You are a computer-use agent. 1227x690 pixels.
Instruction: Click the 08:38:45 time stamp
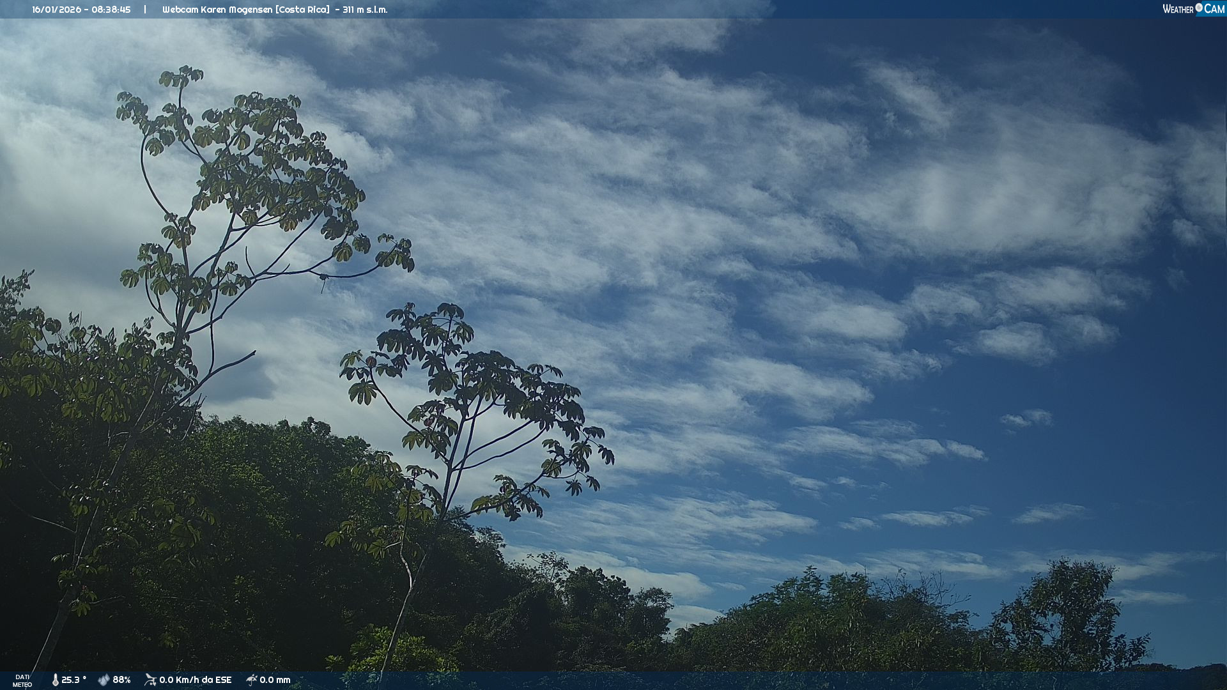[111, 10]
